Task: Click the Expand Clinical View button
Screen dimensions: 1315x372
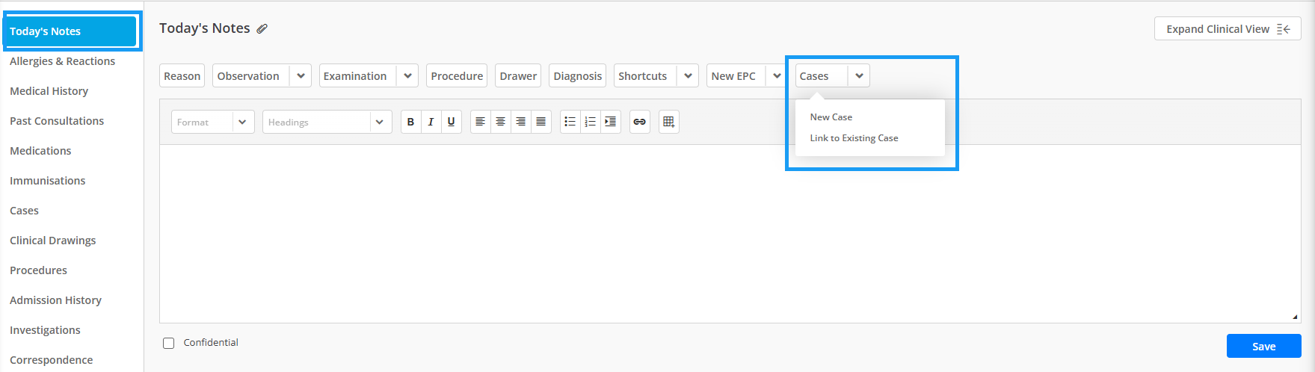Action: pyautogui.click(x=1228, y=29)
